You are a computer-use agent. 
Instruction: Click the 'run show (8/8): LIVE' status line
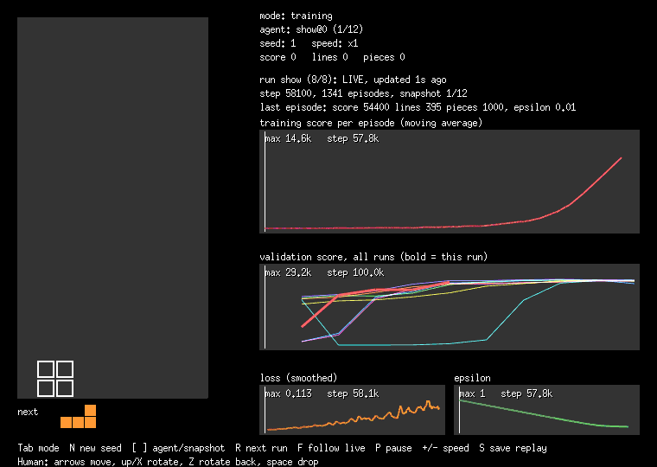[353, 80]
